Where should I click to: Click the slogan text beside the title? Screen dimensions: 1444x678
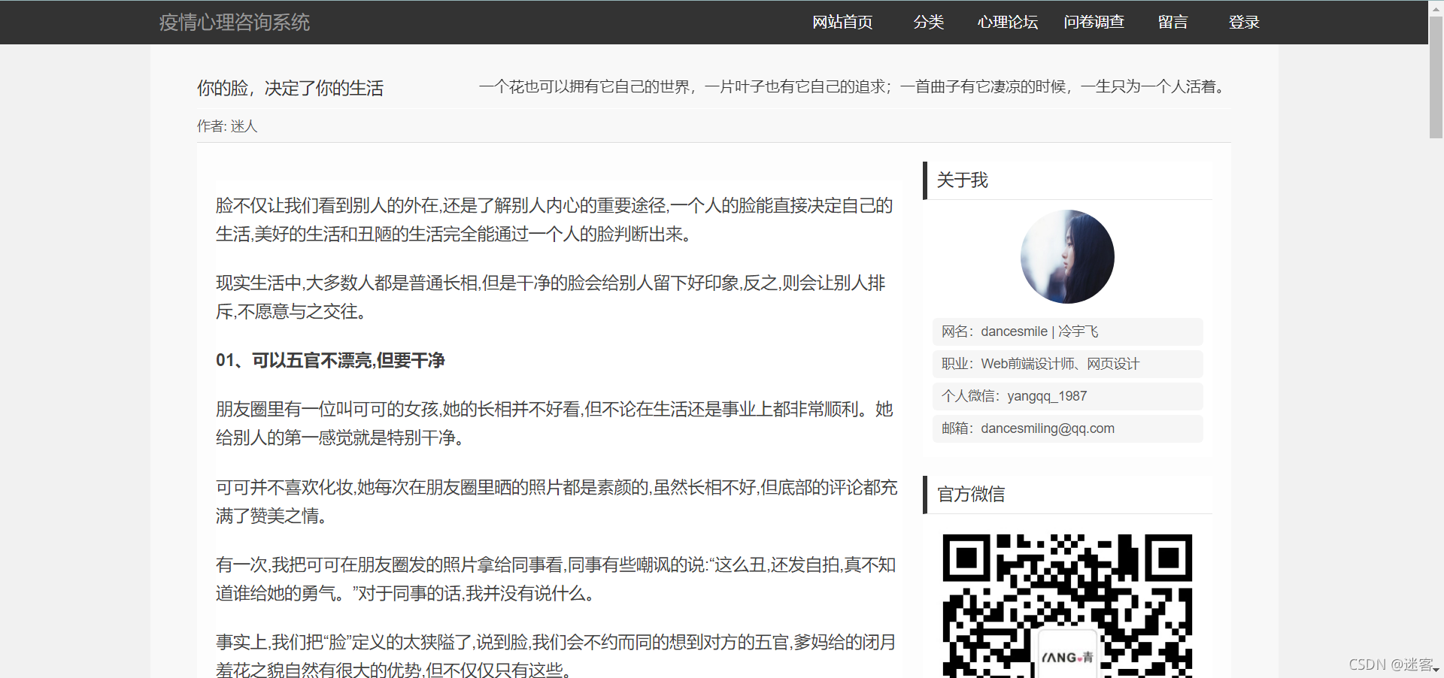coord(854,87)
